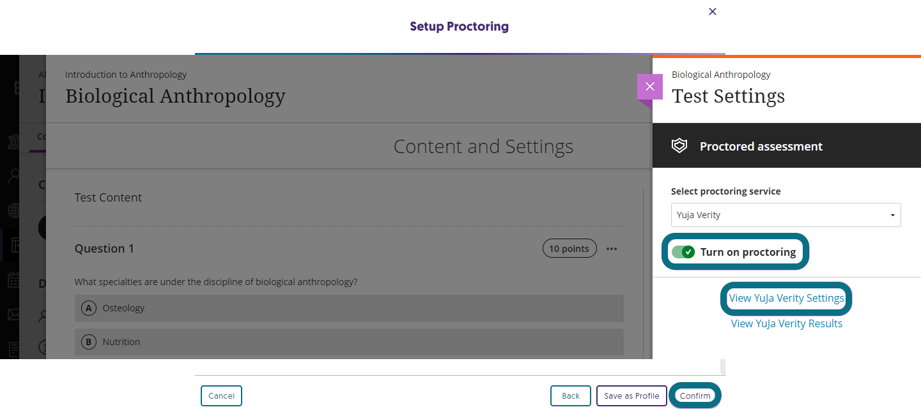This screenshot has width=921, height=414.
Task: Click the 10 points badge
Action: click(x=569, y=248)
